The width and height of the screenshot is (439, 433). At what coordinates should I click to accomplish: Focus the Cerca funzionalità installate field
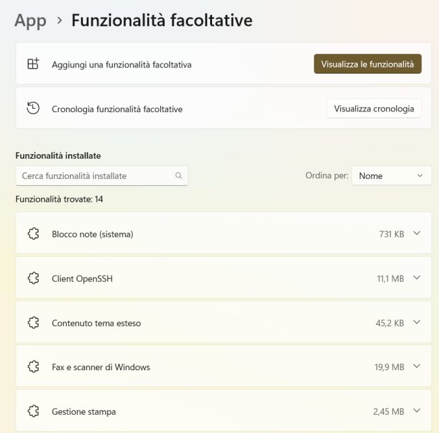(101, 176)
